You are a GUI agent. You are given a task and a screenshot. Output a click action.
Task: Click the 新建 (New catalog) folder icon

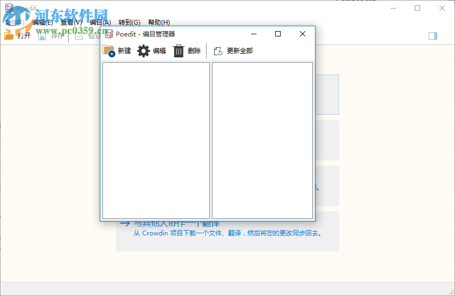[109, 51]
